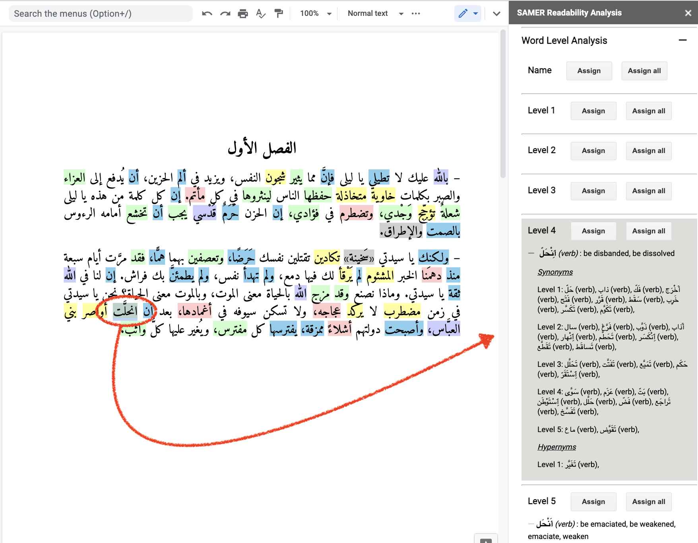Click the green highlighted word مفترس

(230, 329)
